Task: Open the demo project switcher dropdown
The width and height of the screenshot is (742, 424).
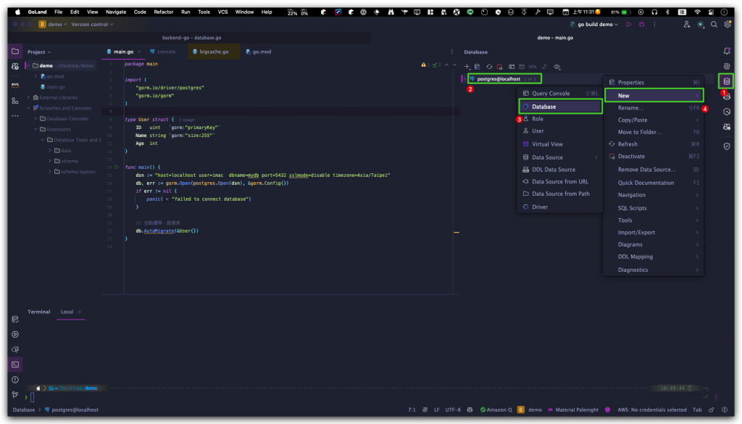Action: pyautogui.click(x=53, y=24)
